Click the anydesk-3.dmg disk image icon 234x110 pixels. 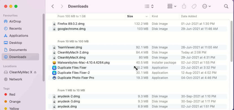click(x=54, y=101)
